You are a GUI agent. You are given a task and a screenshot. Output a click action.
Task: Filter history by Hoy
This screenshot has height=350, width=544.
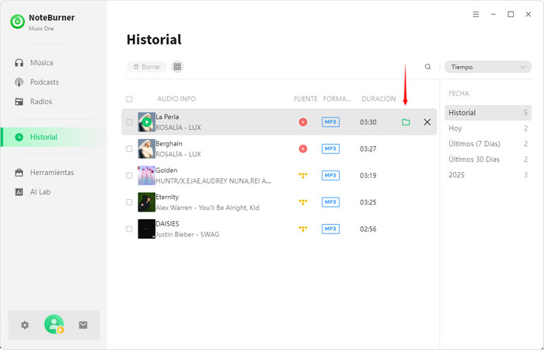coord(488,128)
